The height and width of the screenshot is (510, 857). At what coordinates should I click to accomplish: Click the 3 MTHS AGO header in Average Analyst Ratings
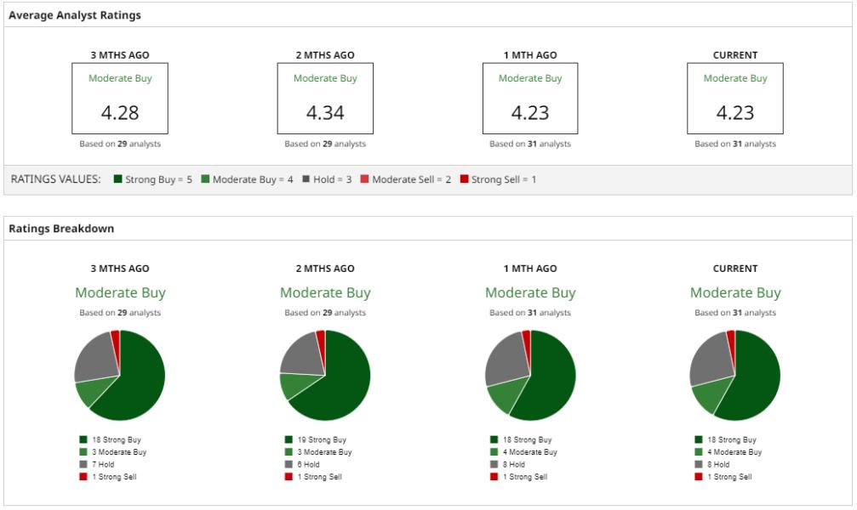pyautogui.click(x=120, y=55)
